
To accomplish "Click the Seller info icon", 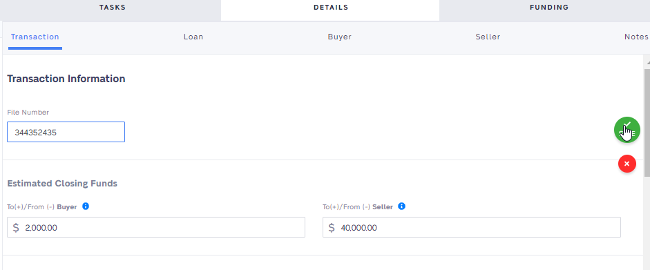I will [x=401, y=206].
